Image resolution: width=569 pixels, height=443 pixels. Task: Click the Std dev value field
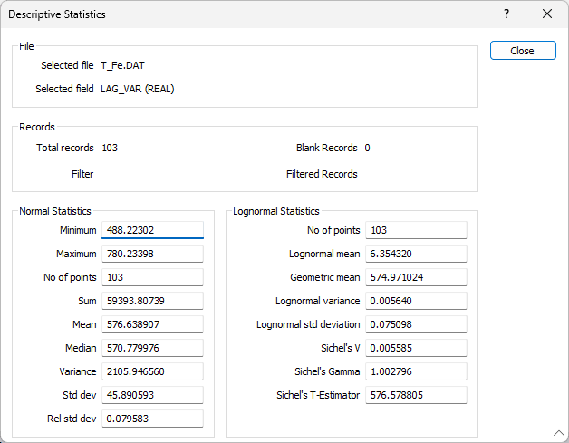pos(152,395)
